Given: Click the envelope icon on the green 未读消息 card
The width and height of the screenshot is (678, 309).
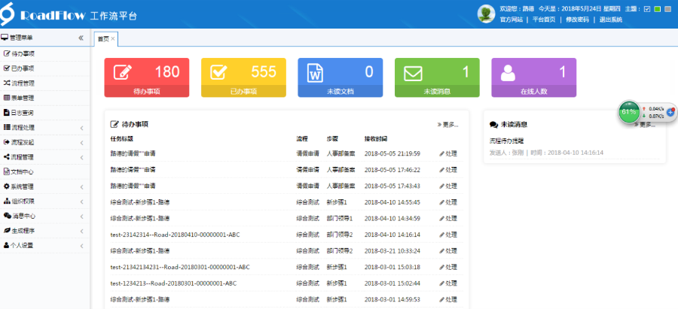Looking at the screenshot, I should coord(413,72).
